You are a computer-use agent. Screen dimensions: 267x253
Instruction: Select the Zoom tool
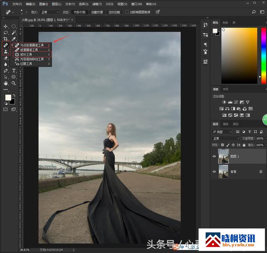(14, 83)
